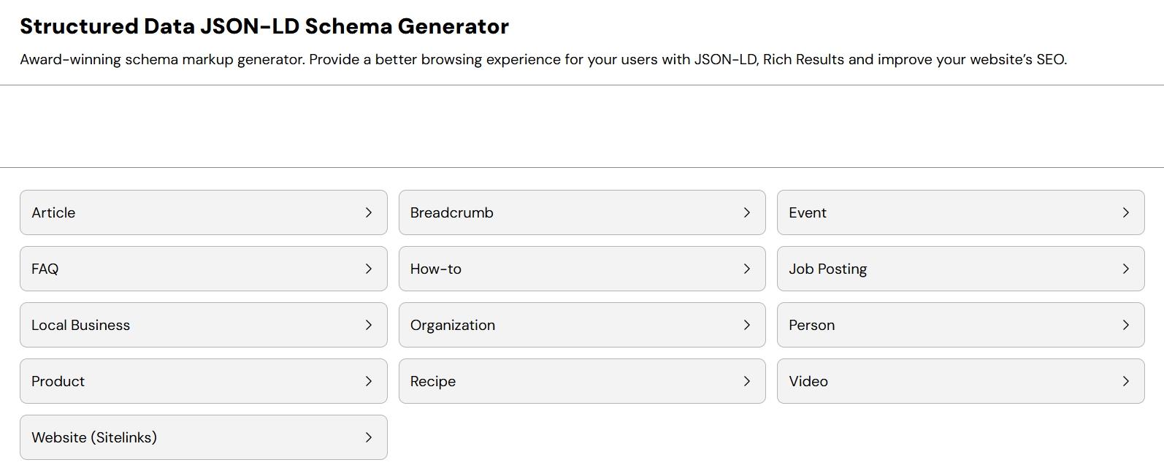The height and width of the screenshot is (476, 1164).
Task: Select the Video schema label
Action: coord(808,381)
